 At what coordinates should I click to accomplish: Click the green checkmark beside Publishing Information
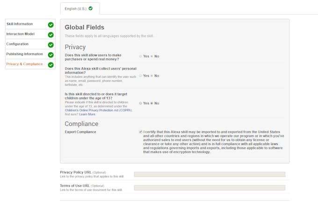pyautogui.click(x=51, y=55)
